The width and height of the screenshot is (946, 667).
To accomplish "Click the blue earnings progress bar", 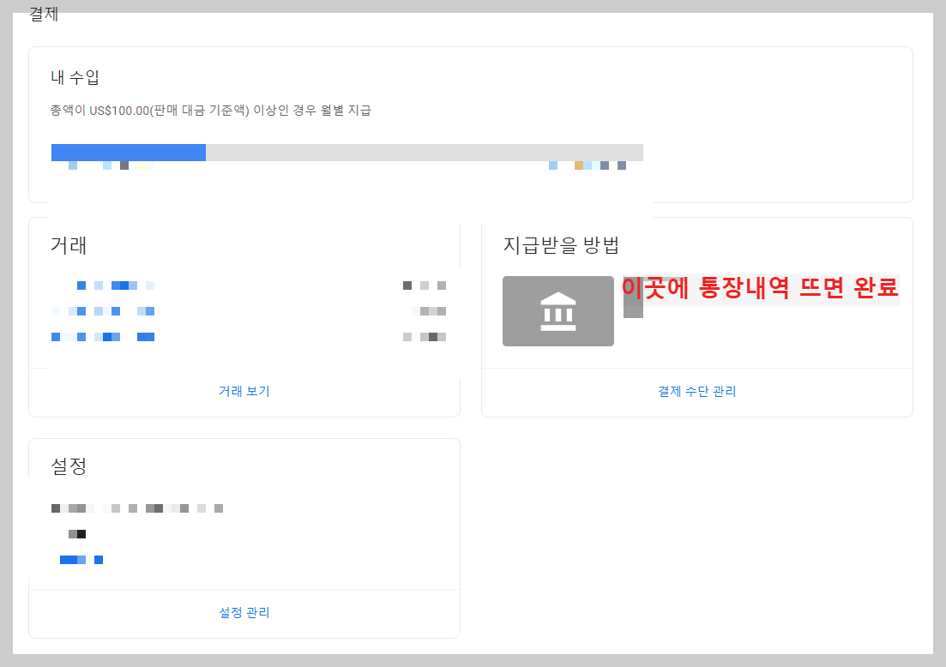I will pos(129,152).
